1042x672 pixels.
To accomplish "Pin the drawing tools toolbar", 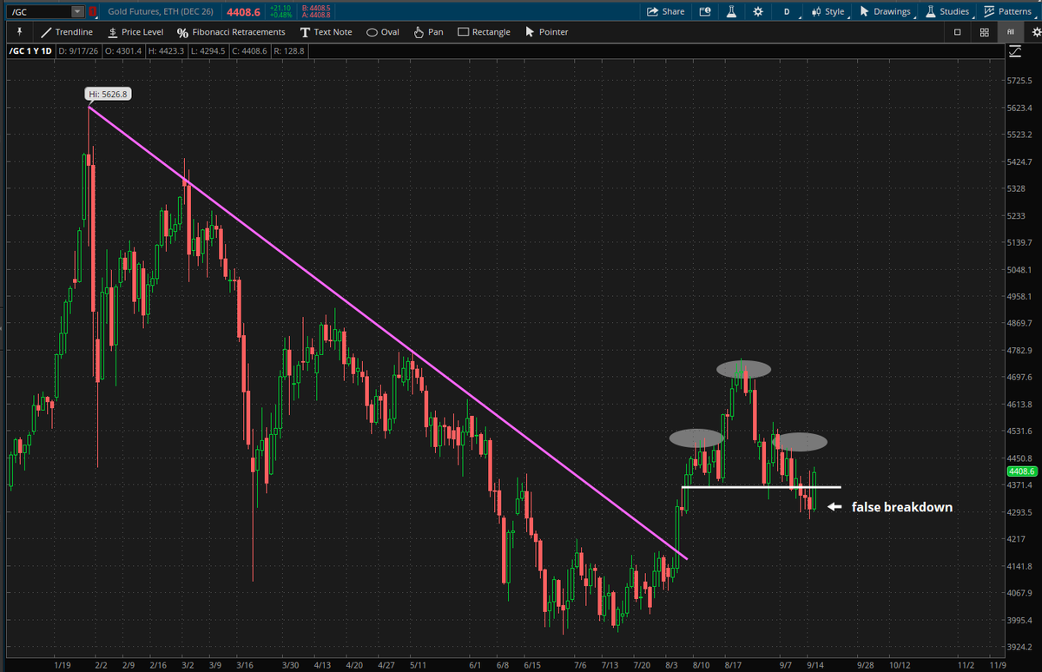I will 18,32.
